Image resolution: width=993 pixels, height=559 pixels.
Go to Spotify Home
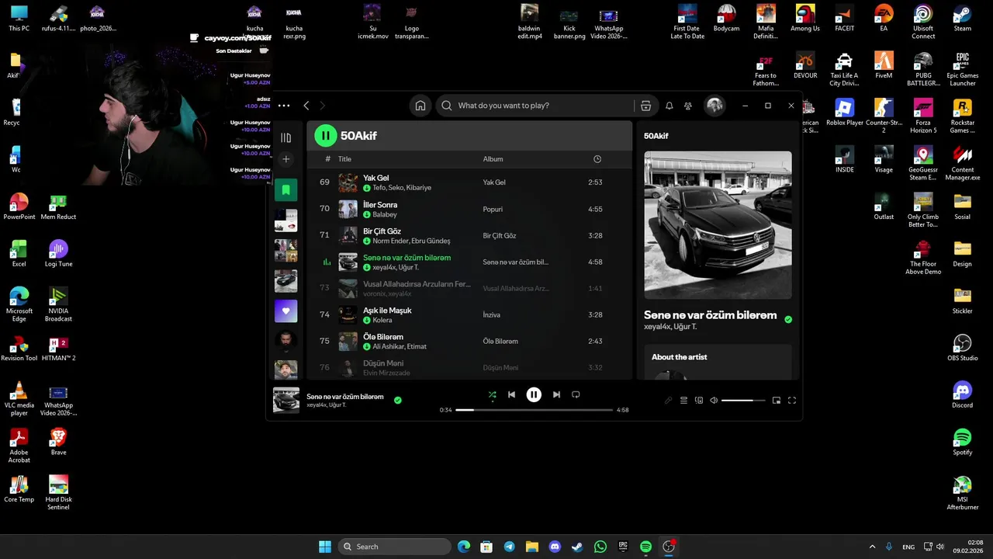coord(420,106)
